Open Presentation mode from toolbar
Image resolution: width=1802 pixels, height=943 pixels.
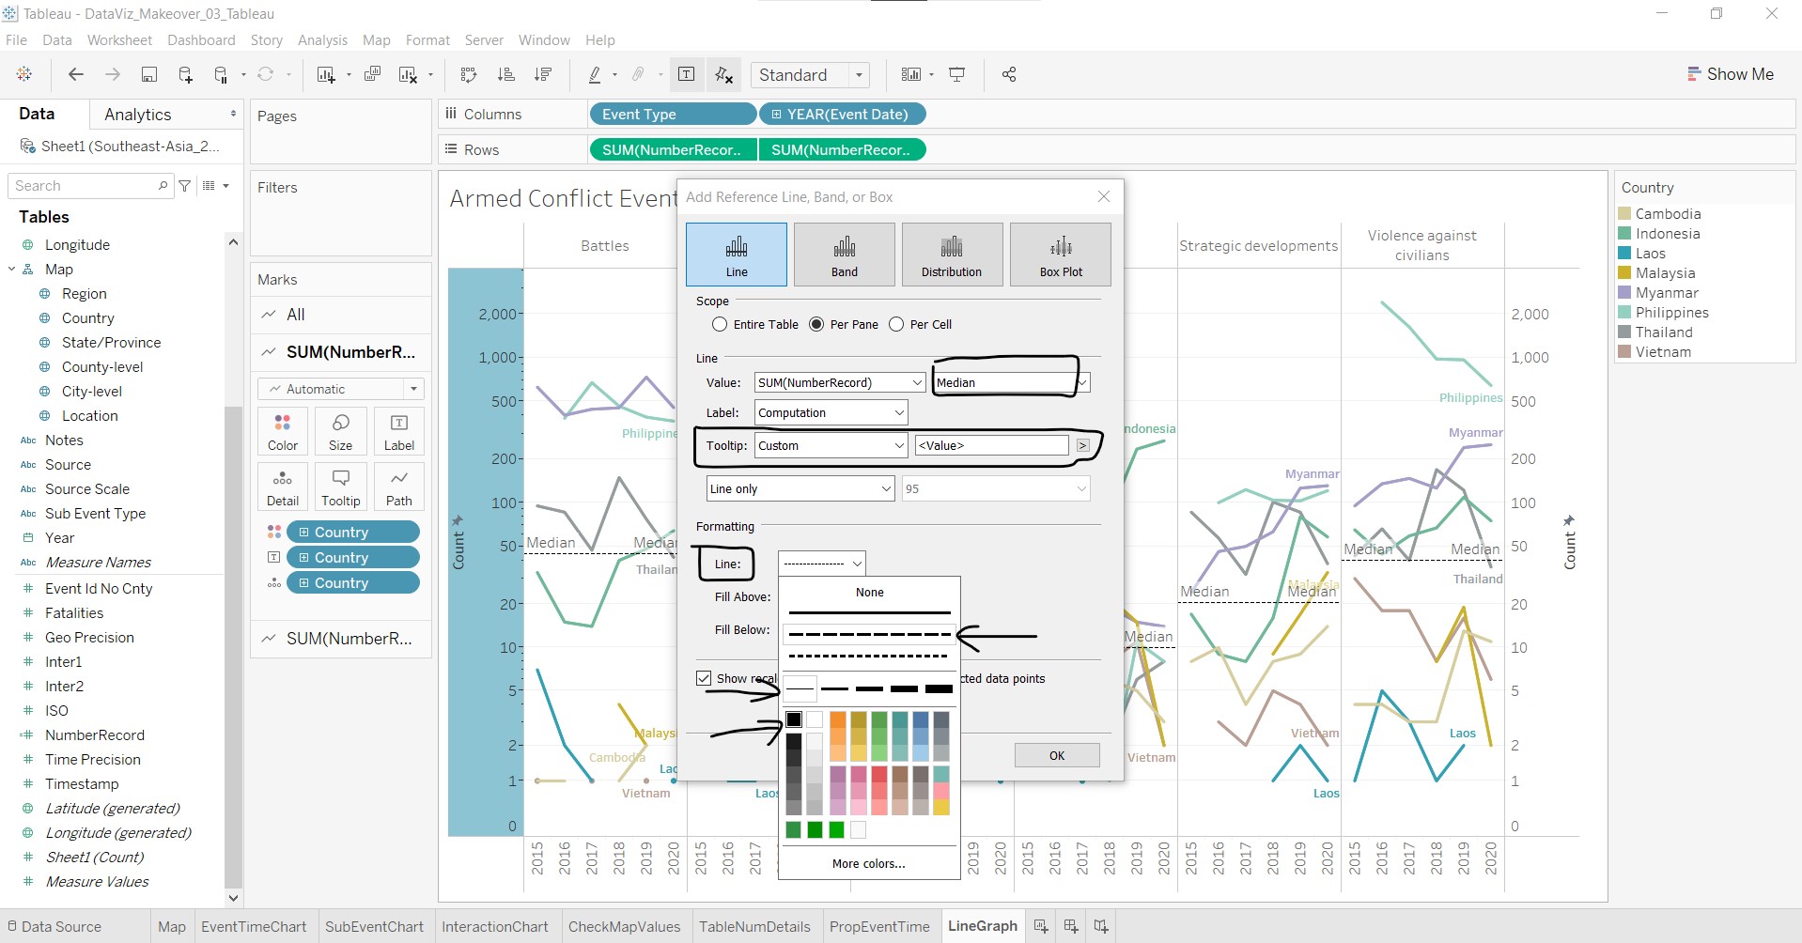(x=957, y=75)
